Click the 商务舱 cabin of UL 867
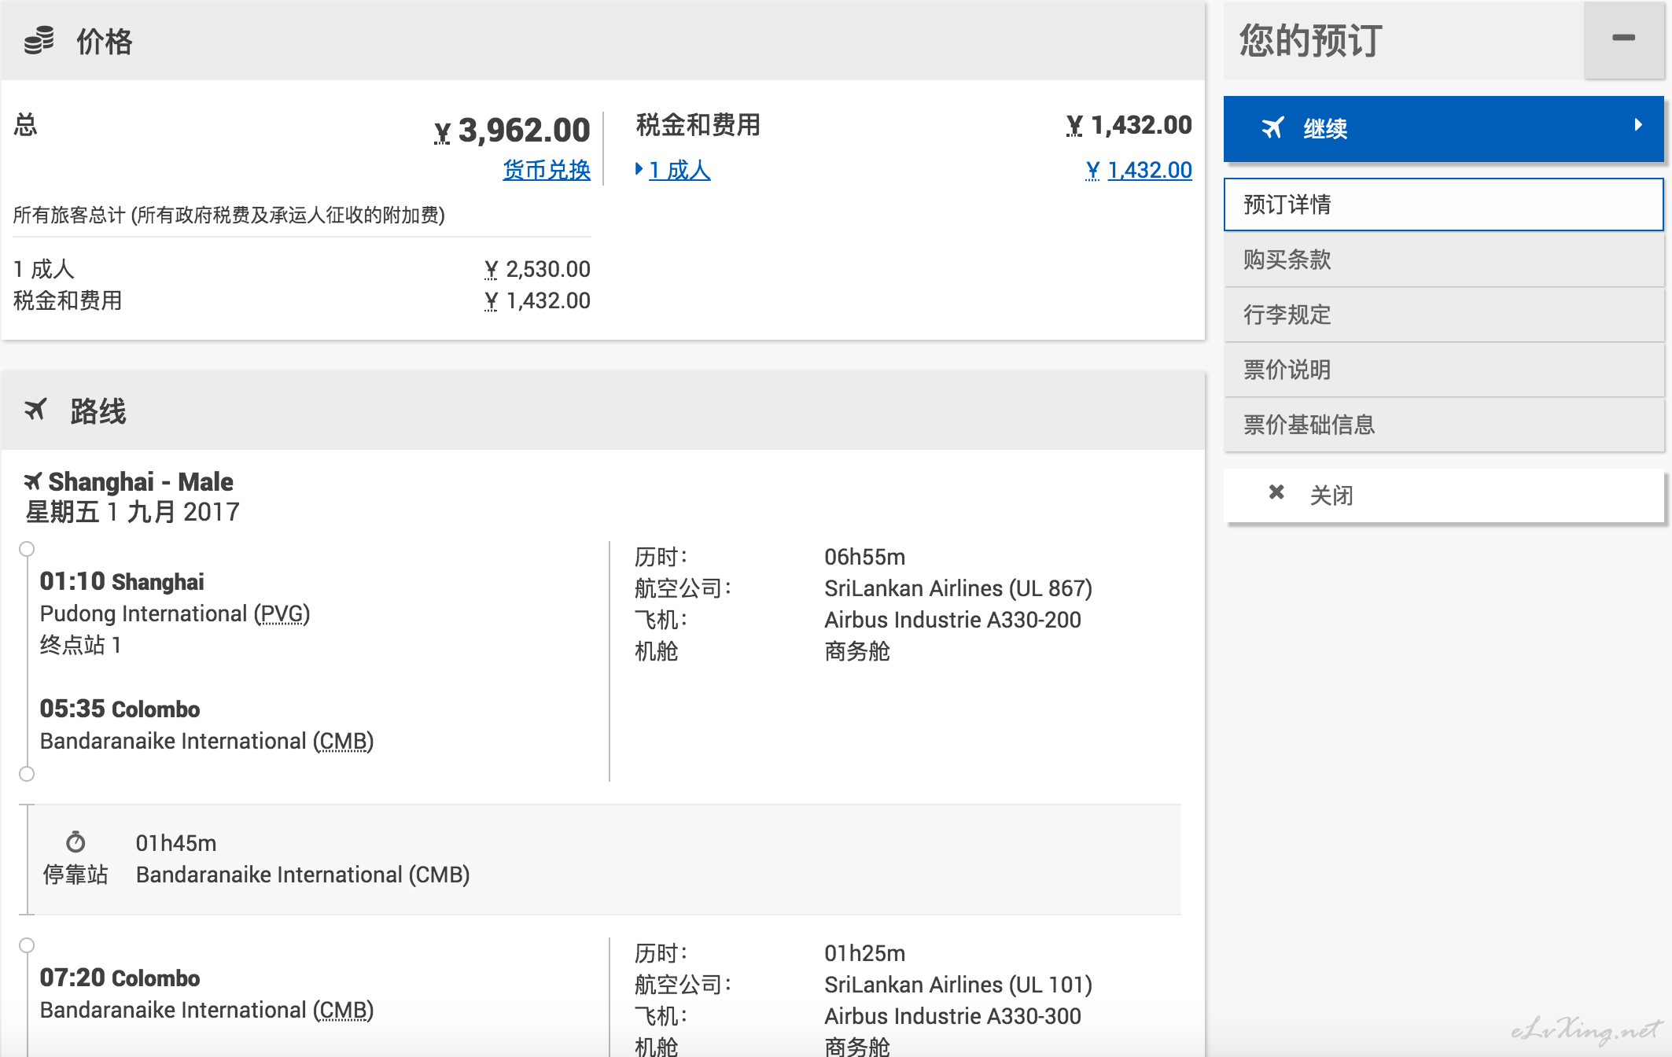The image size is (1672, 1057). [x=857, y=651]
